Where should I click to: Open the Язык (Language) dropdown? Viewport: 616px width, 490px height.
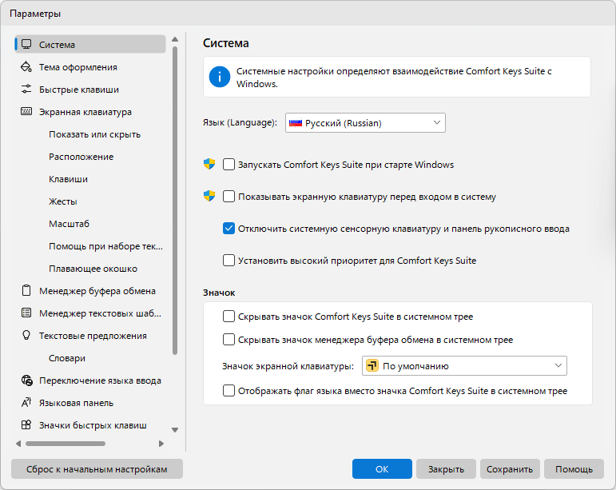(x=365, y=123)
